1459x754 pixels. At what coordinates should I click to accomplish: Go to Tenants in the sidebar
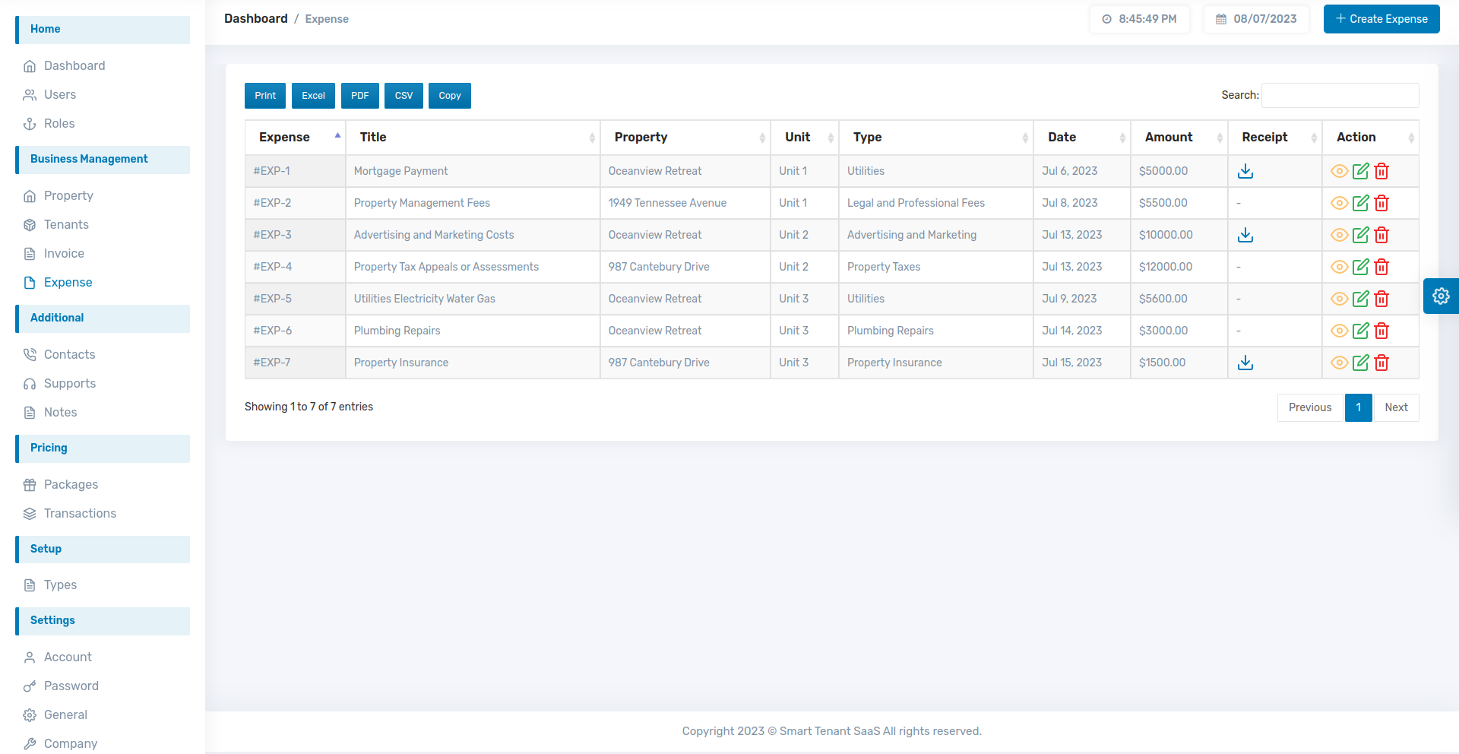[66, 225]
